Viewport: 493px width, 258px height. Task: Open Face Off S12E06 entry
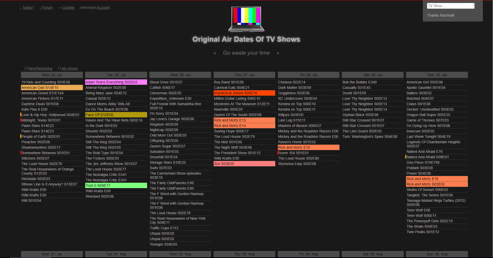point(116,115)
